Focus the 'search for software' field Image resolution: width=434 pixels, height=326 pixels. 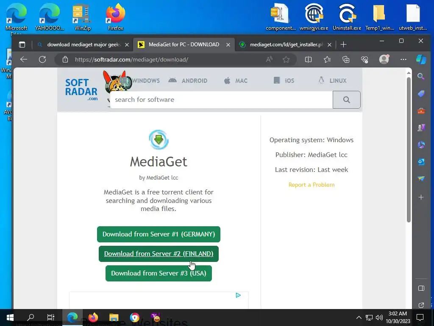point(221,99)
